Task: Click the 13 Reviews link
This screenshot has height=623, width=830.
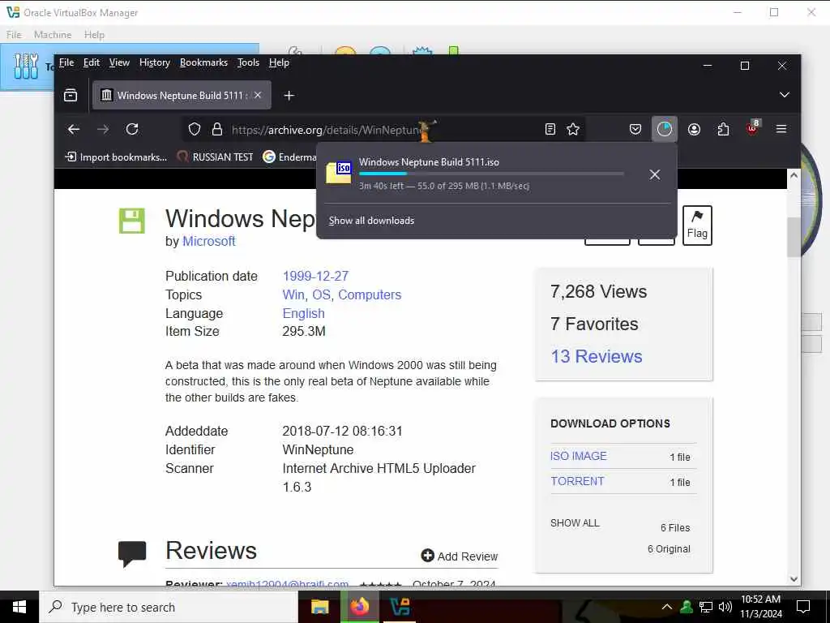Action: tap(596, 357)
